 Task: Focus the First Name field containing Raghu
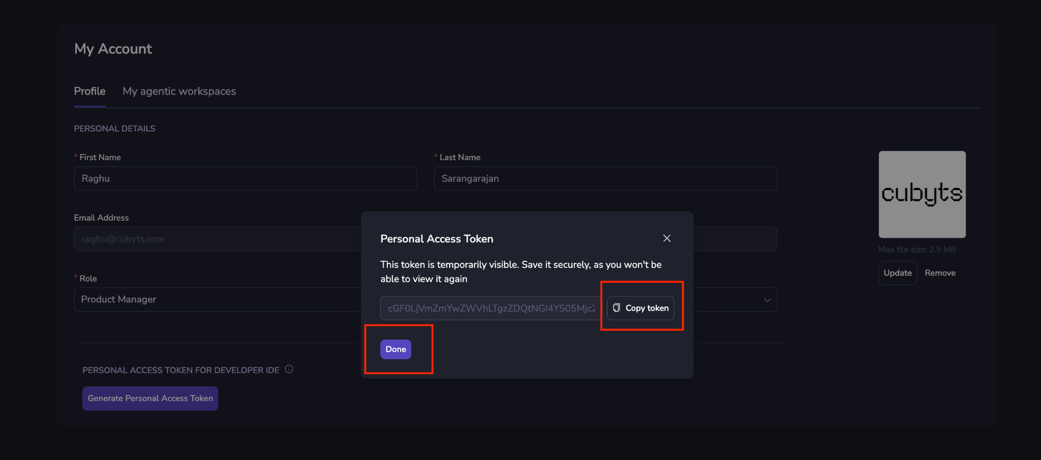[245, 179]
